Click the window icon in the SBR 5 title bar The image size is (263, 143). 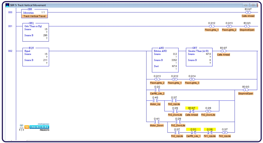coord(7,5)
